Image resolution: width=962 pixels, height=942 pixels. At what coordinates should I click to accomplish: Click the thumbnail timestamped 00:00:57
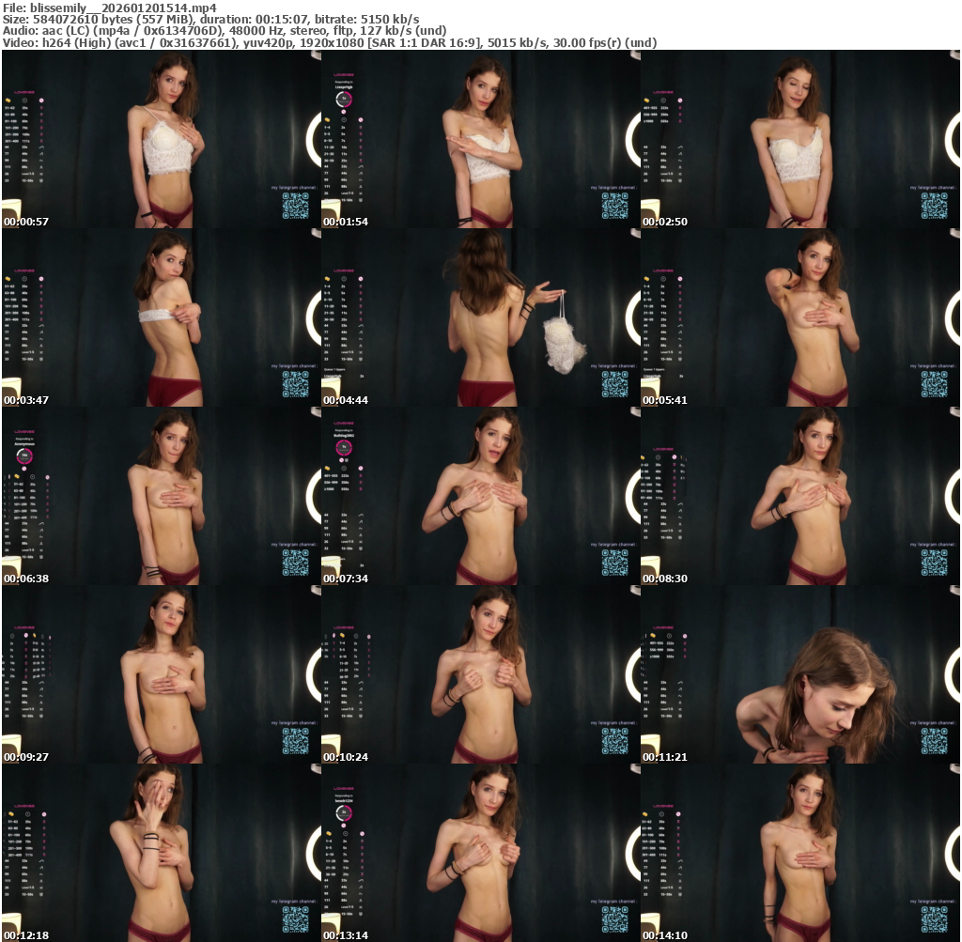(x=161, y=139)
